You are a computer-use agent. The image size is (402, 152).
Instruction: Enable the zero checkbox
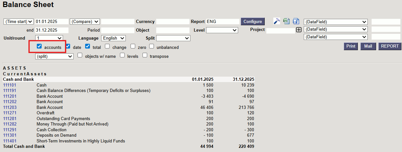tap(133, 46)
